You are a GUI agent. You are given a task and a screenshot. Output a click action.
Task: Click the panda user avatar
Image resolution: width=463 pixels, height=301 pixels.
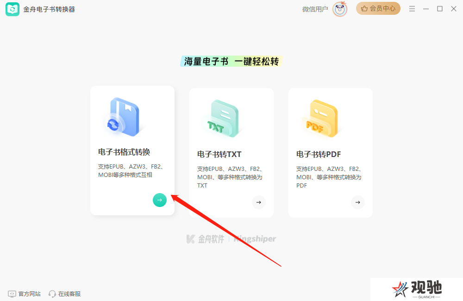click(x=339, y=9)
